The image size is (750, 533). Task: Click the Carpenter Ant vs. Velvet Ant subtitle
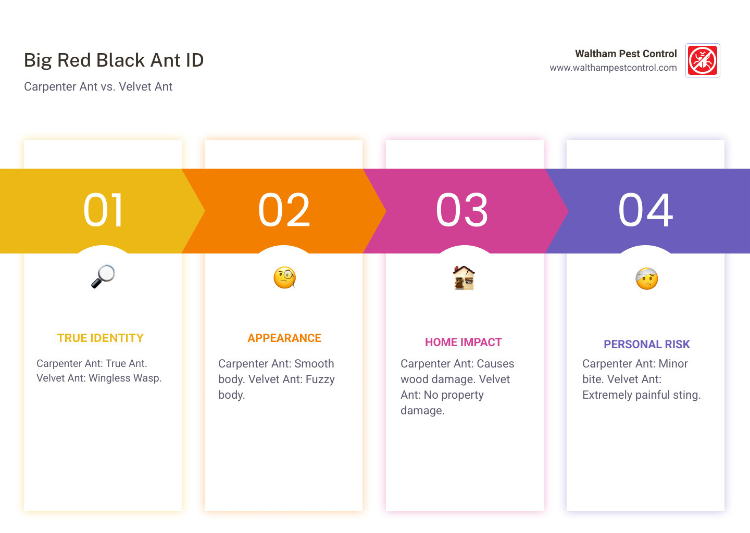[98, 87]
